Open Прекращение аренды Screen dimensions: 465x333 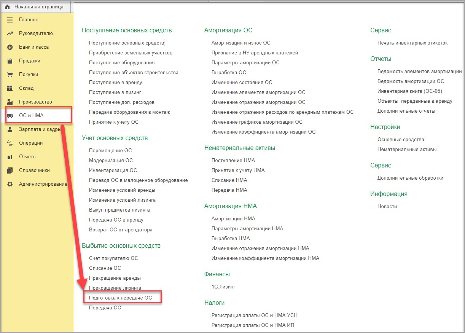point(115,278)
